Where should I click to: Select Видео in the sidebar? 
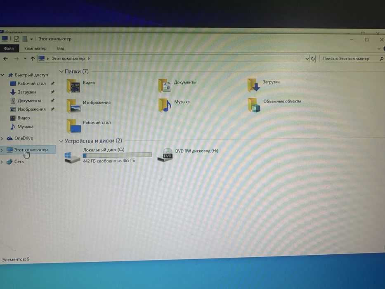24,118
